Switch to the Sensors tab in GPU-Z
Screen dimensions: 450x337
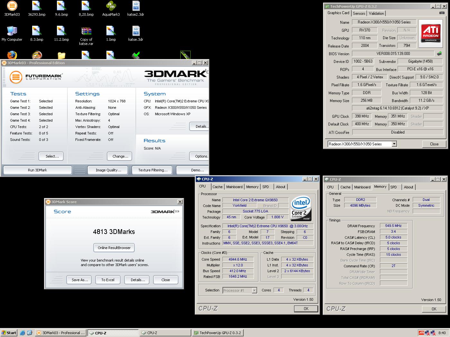(x=359, y=13)
